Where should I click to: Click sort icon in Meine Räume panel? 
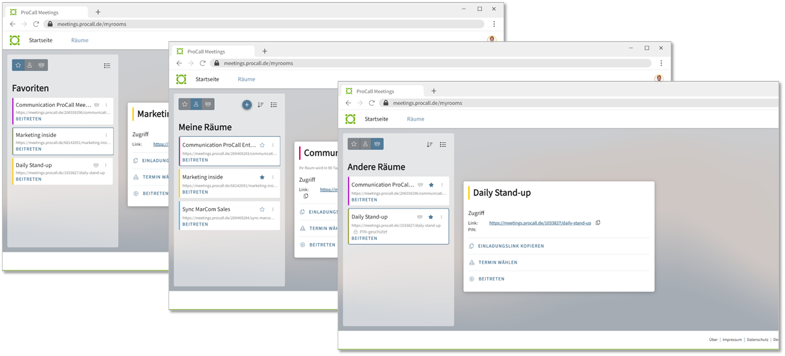[261, 104]
